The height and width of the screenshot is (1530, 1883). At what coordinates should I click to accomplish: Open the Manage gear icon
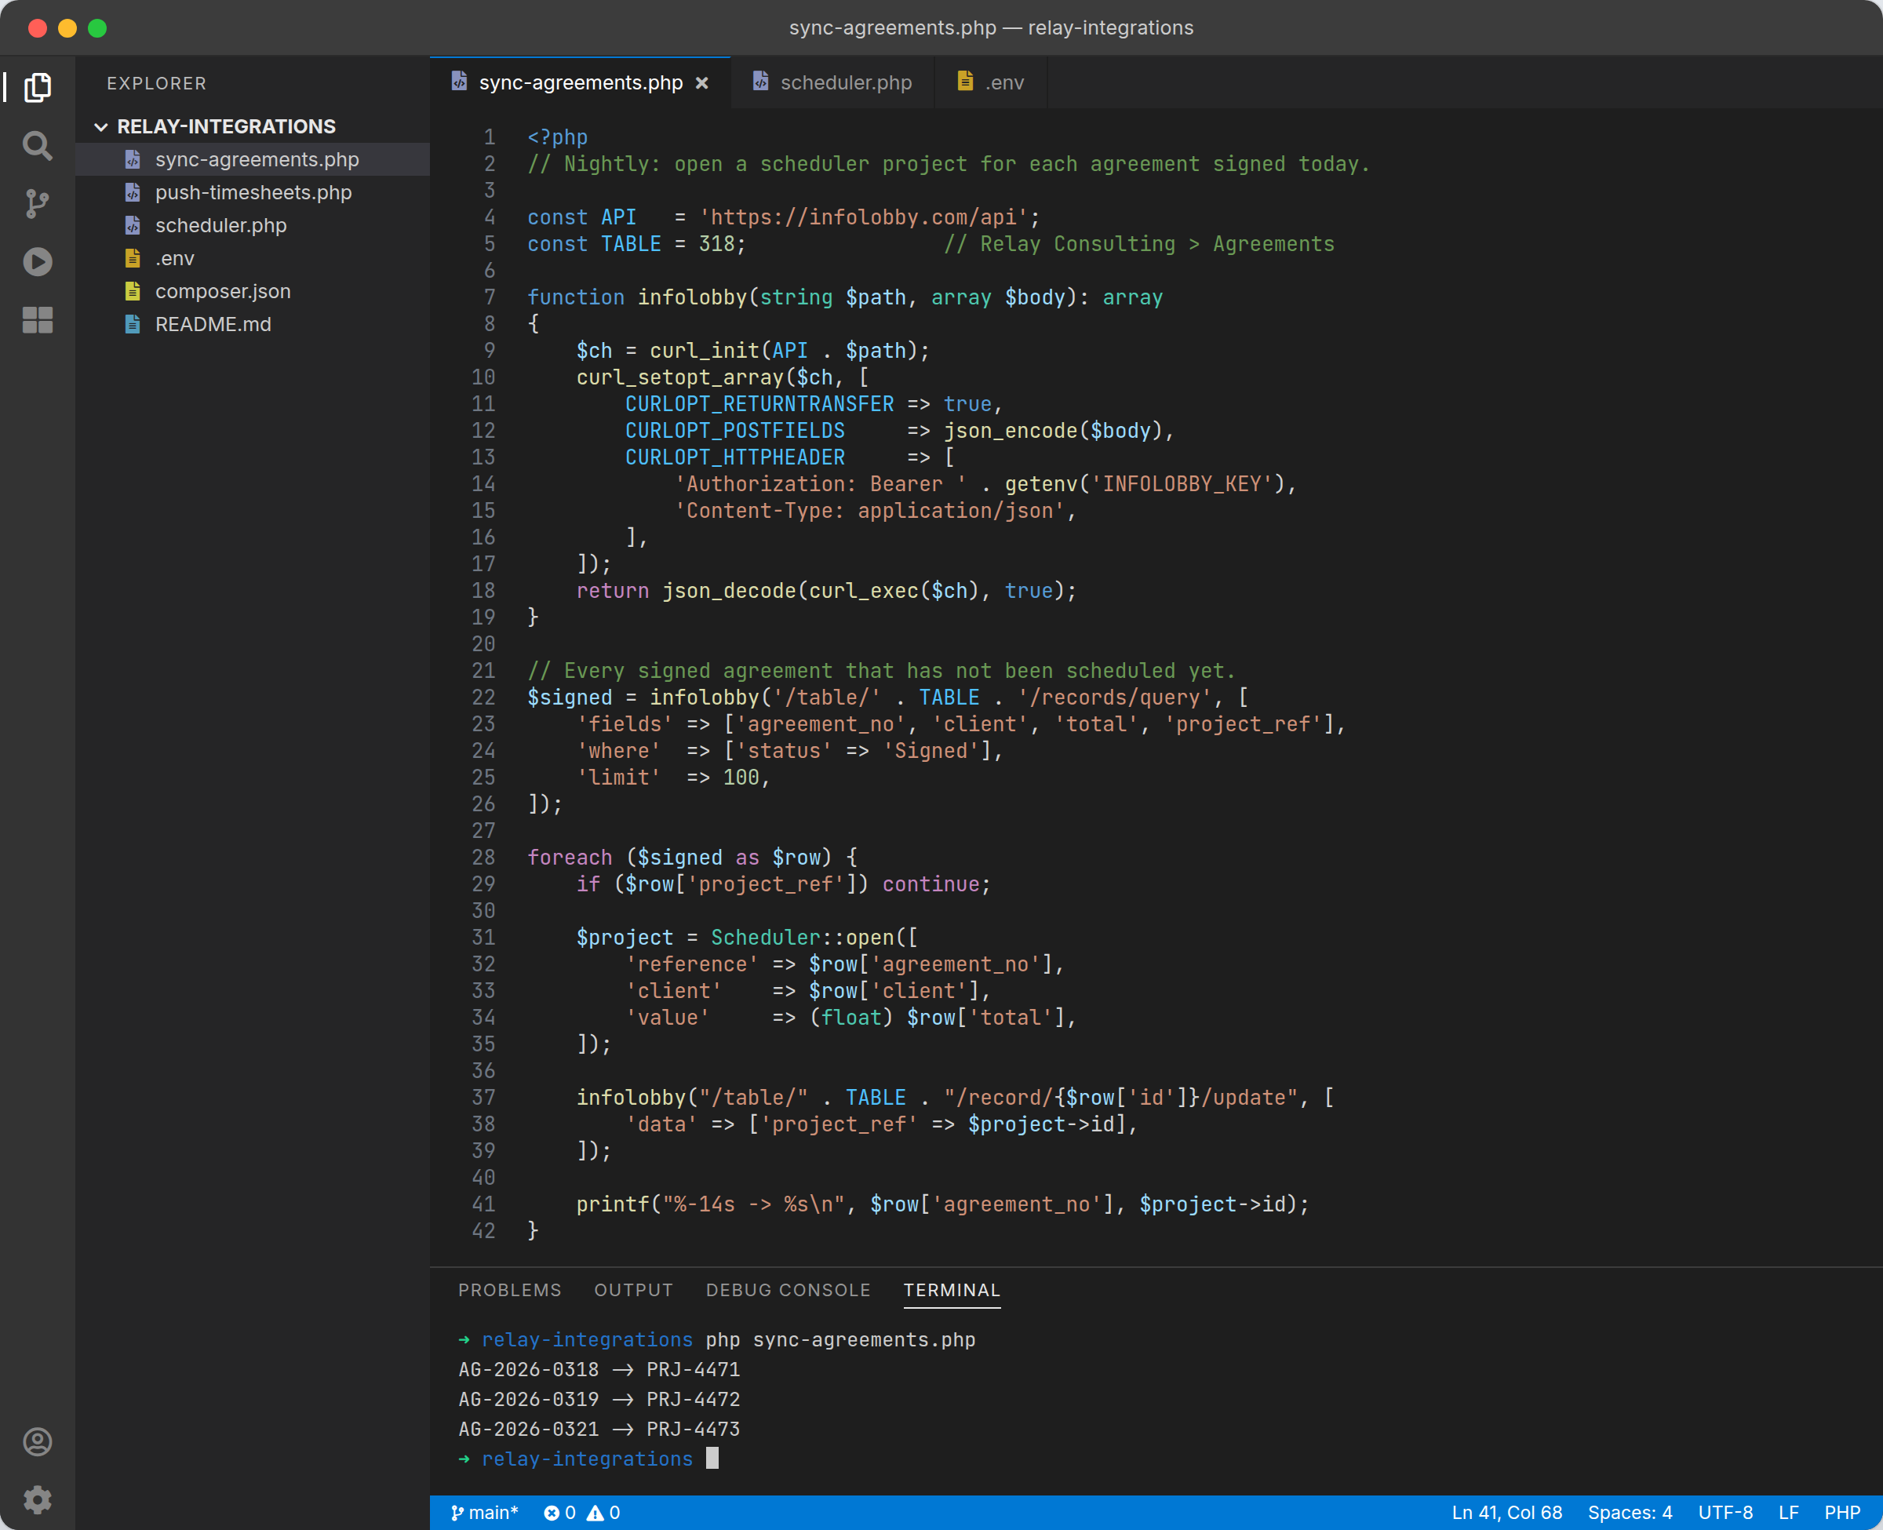pos(37,1499)
